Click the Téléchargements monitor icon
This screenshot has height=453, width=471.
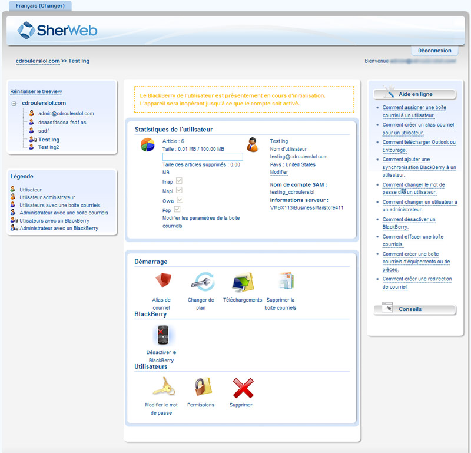pyautogui.click(x=243, y=282)
